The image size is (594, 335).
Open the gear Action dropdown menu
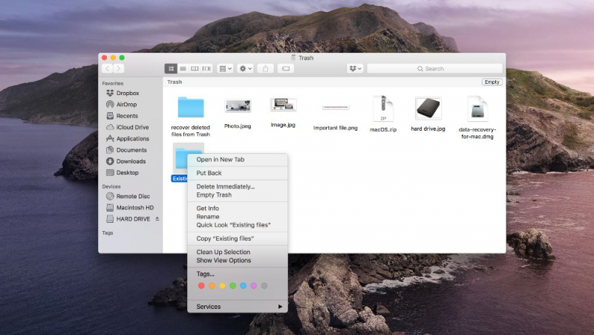pyautogui.click(x=246, y=68)
